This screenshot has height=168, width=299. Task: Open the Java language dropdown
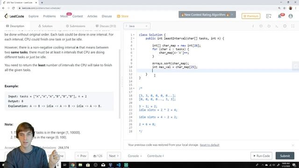tap(137, 26)
